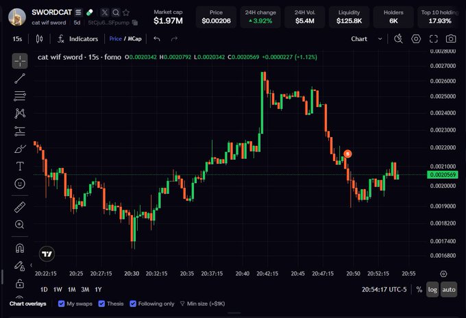Take a chart snapshot with camera icon
466x318 pixels.
[x=451, y=39]
